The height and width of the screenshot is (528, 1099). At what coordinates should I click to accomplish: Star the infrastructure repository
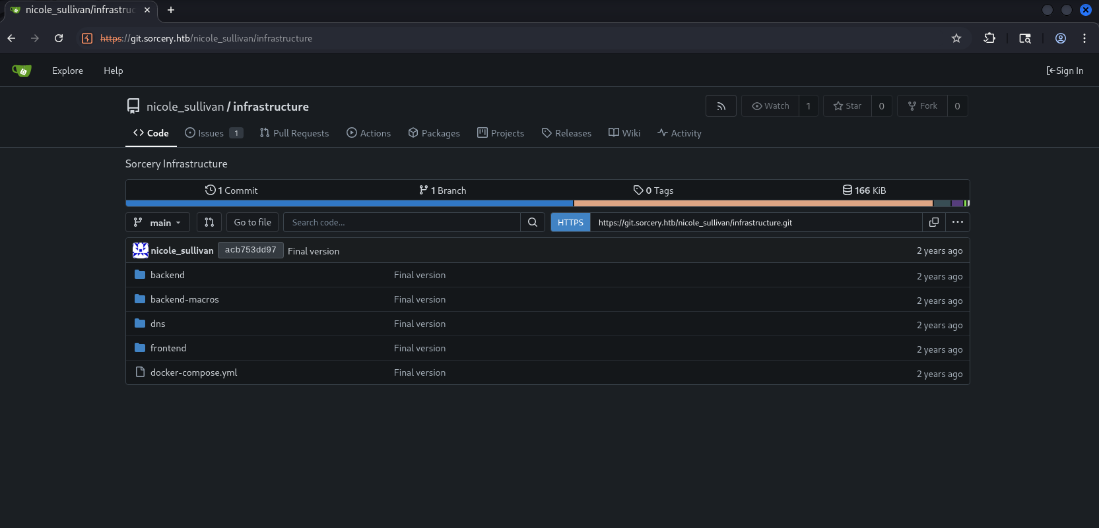pos(848,106)
